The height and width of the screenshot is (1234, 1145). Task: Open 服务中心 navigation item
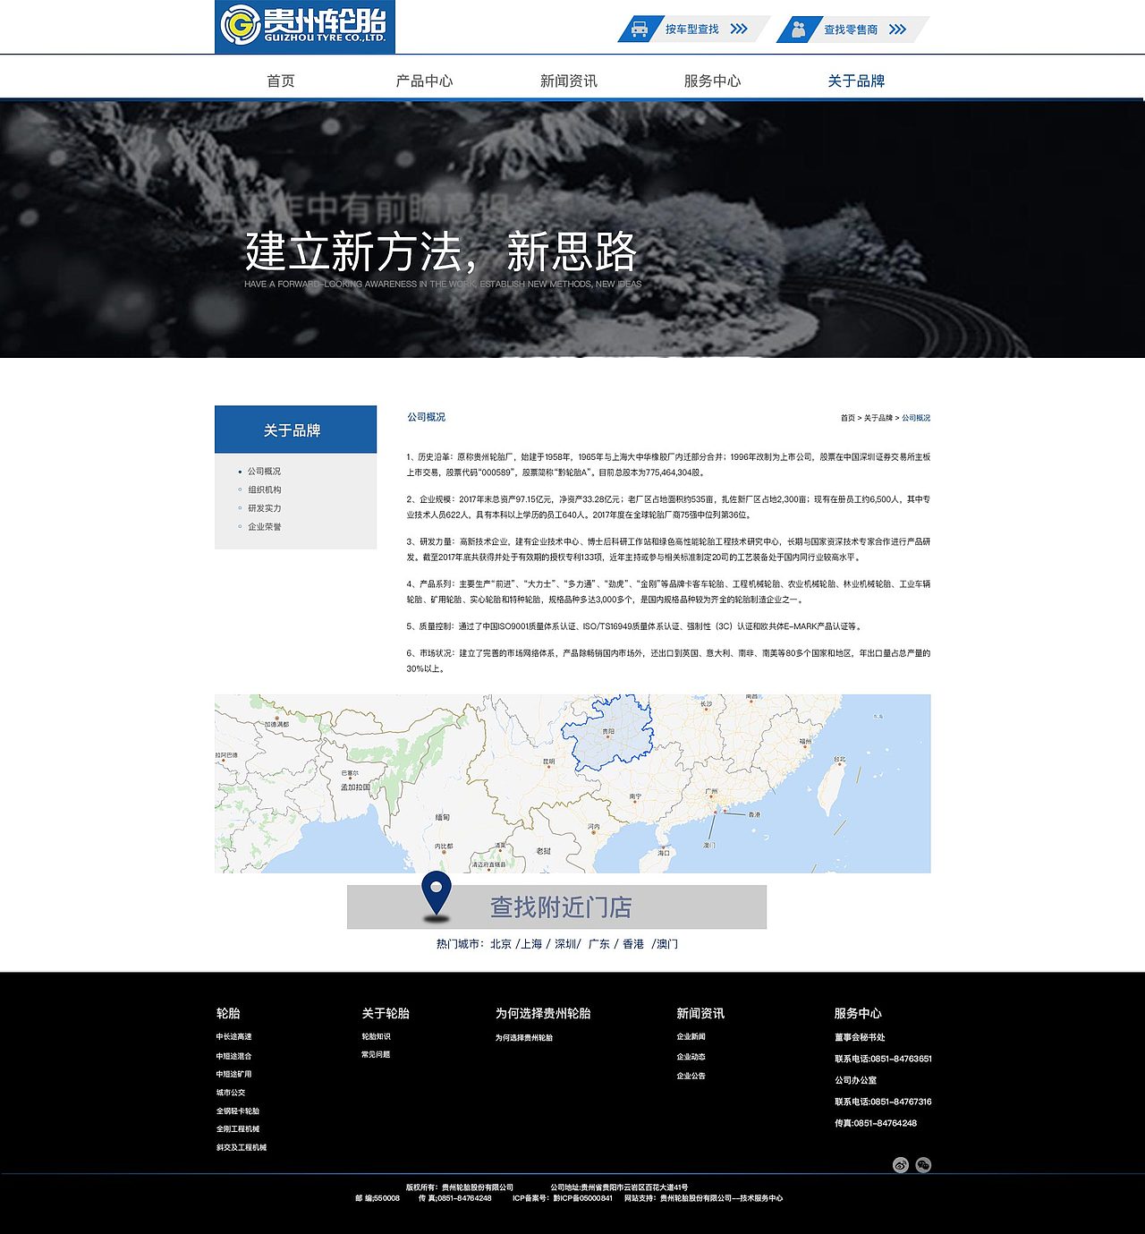(713, 81)
